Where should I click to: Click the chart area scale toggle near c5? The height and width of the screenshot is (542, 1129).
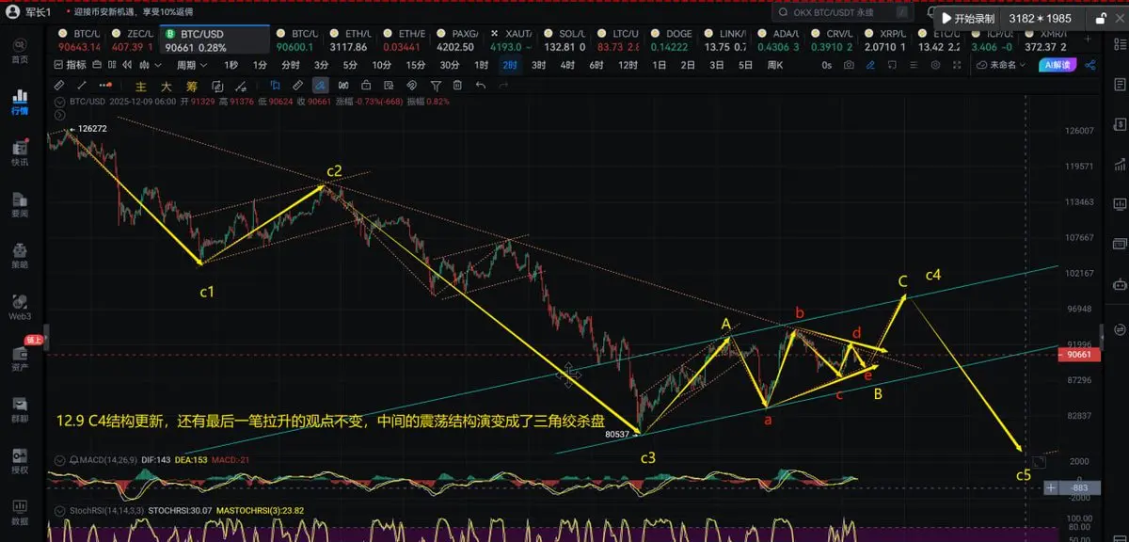click(1038, 461)
